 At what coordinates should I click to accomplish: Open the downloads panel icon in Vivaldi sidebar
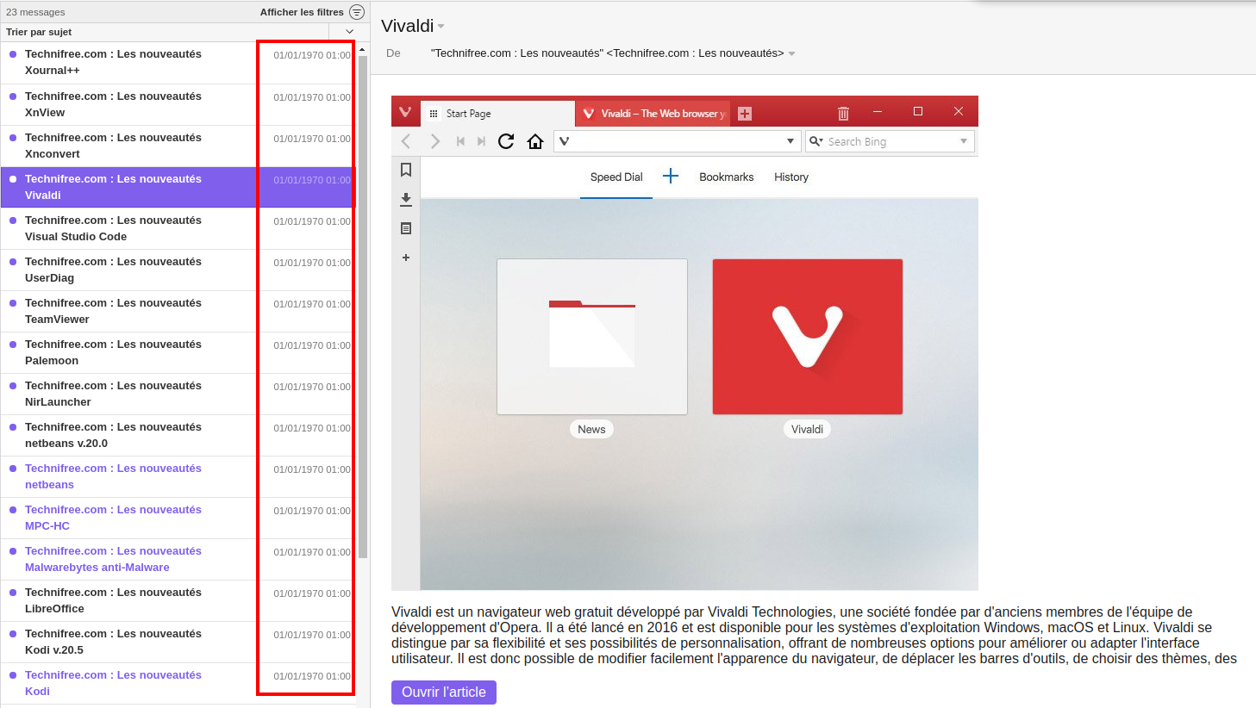click(406, 199)
